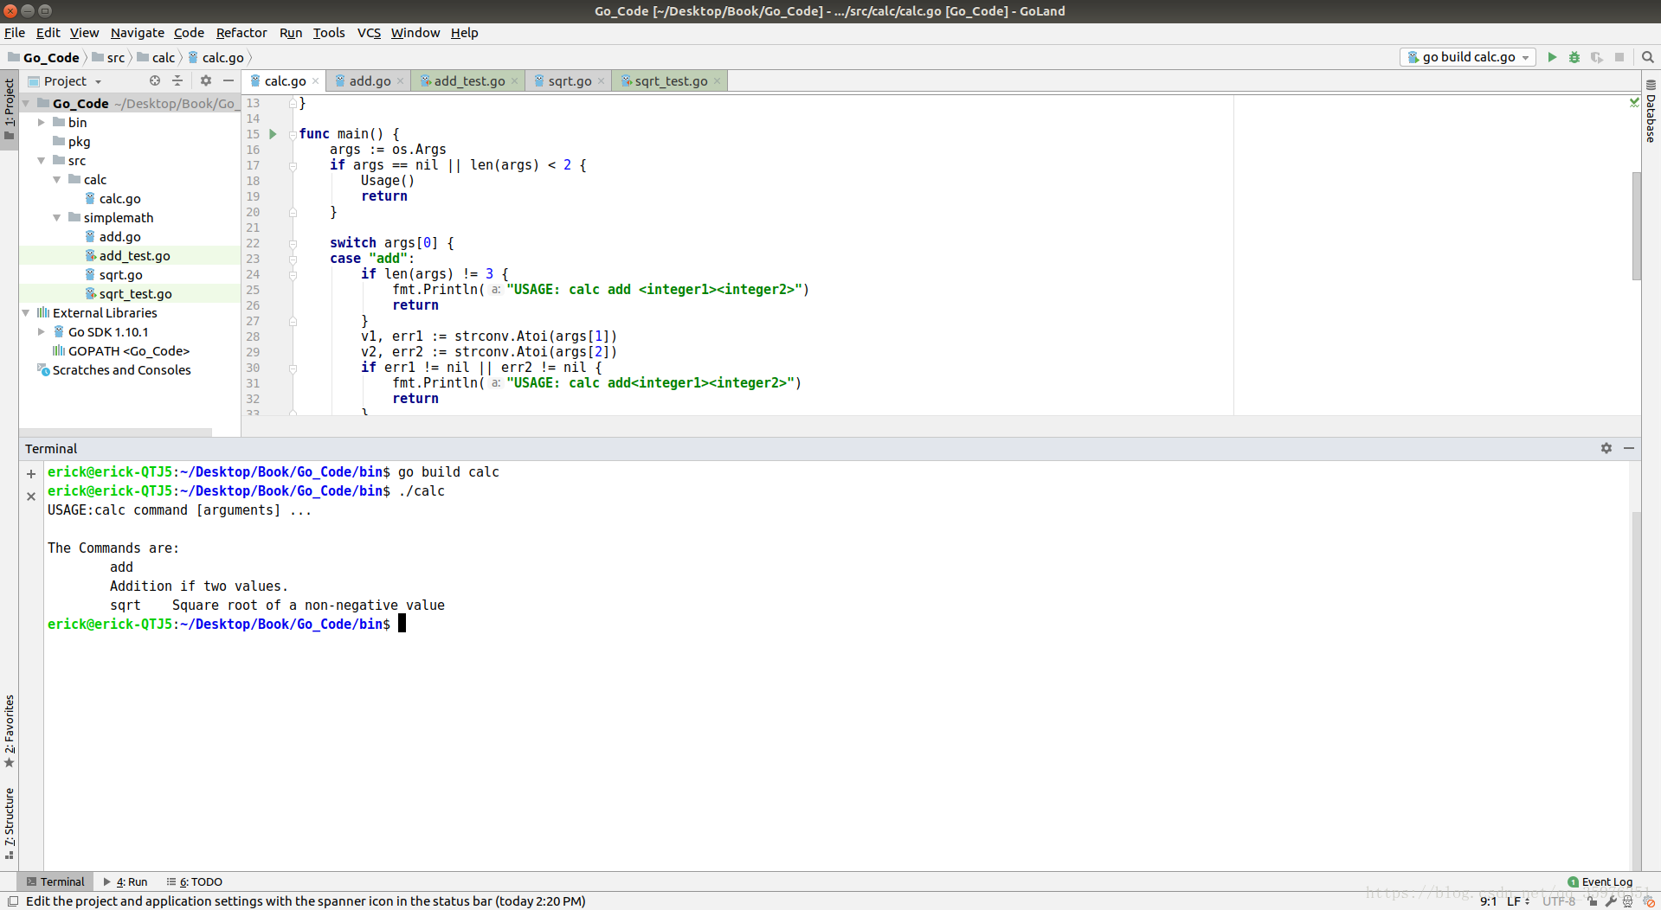Screen dimensions: 1661x910
Task: Open settings via status bar spanner icon
Action: pyautogui.click(x=1611, y=901)
